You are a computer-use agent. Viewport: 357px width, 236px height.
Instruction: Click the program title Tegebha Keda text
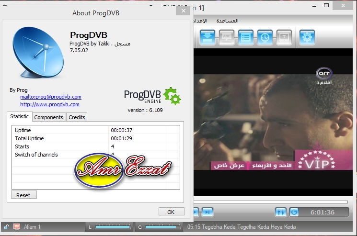point(242,227)
